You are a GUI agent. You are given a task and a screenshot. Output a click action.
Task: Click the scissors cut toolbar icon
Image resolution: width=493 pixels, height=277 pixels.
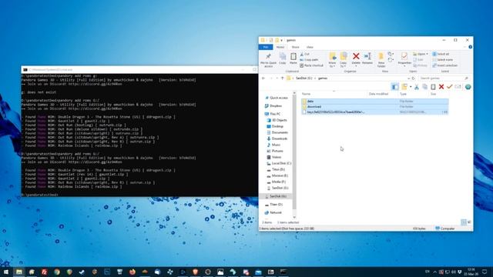pos(417,87)
